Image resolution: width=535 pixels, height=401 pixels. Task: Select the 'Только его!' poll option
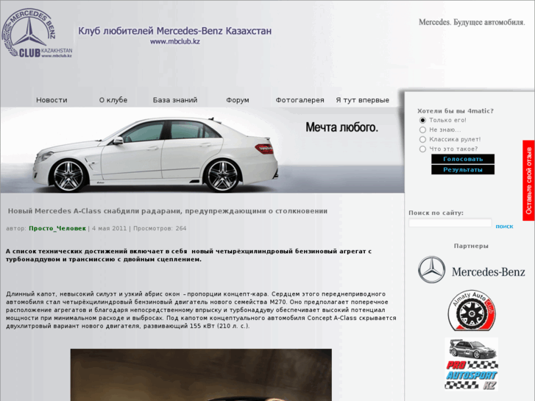[422, 120]
